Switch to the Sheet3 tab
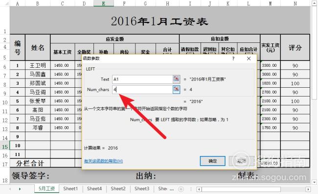Viewport: 318px width, 194px height. (142, 189)
